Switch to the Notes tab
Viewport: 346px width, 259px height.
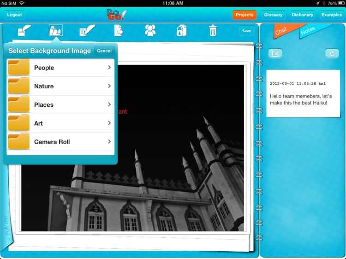point(308,30)
